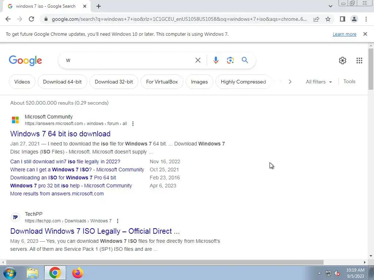This screenshot has width=374, height=280.
Task: Focus the Google search input field
Action: [129, 60]
